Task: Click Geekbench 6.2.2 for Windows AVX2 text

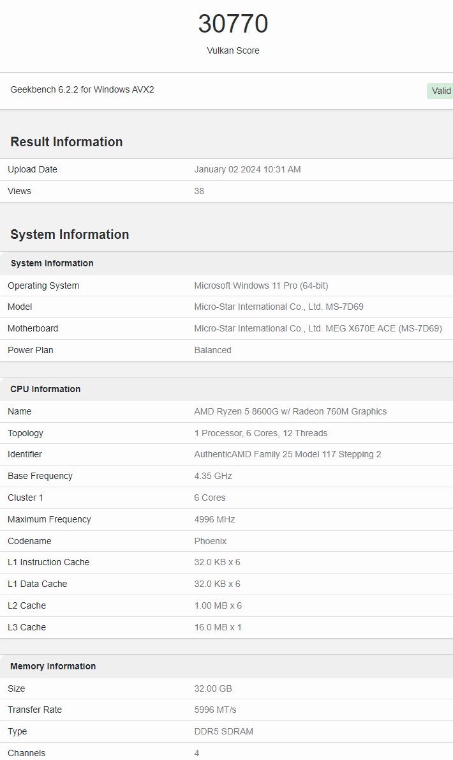Action: click(x=82, y=89)
